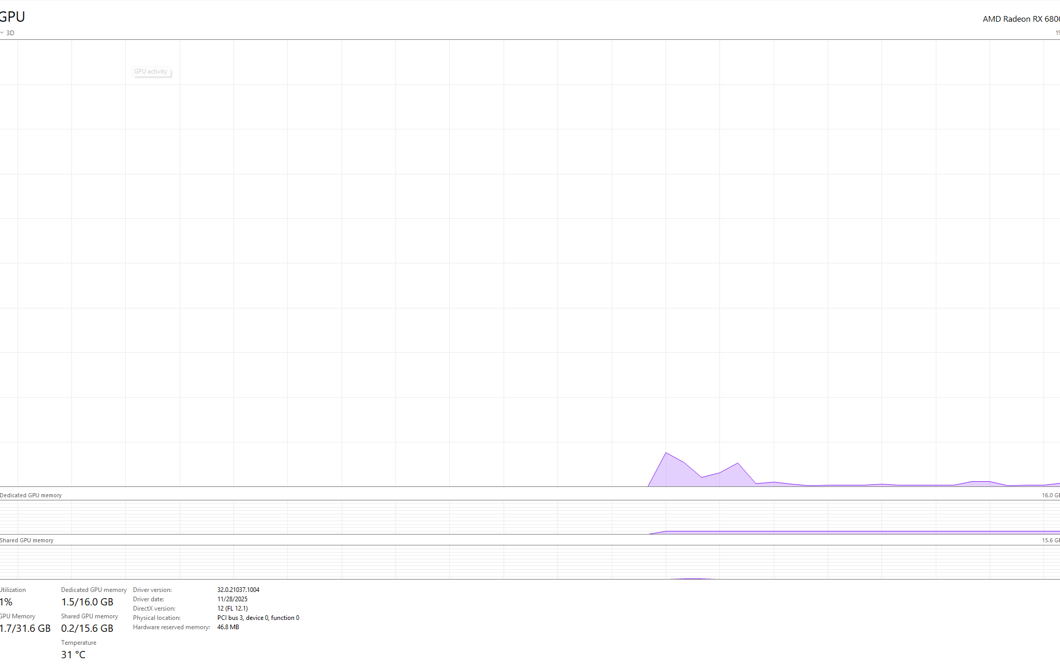Click the Utilization 1% value

point(6,602)
